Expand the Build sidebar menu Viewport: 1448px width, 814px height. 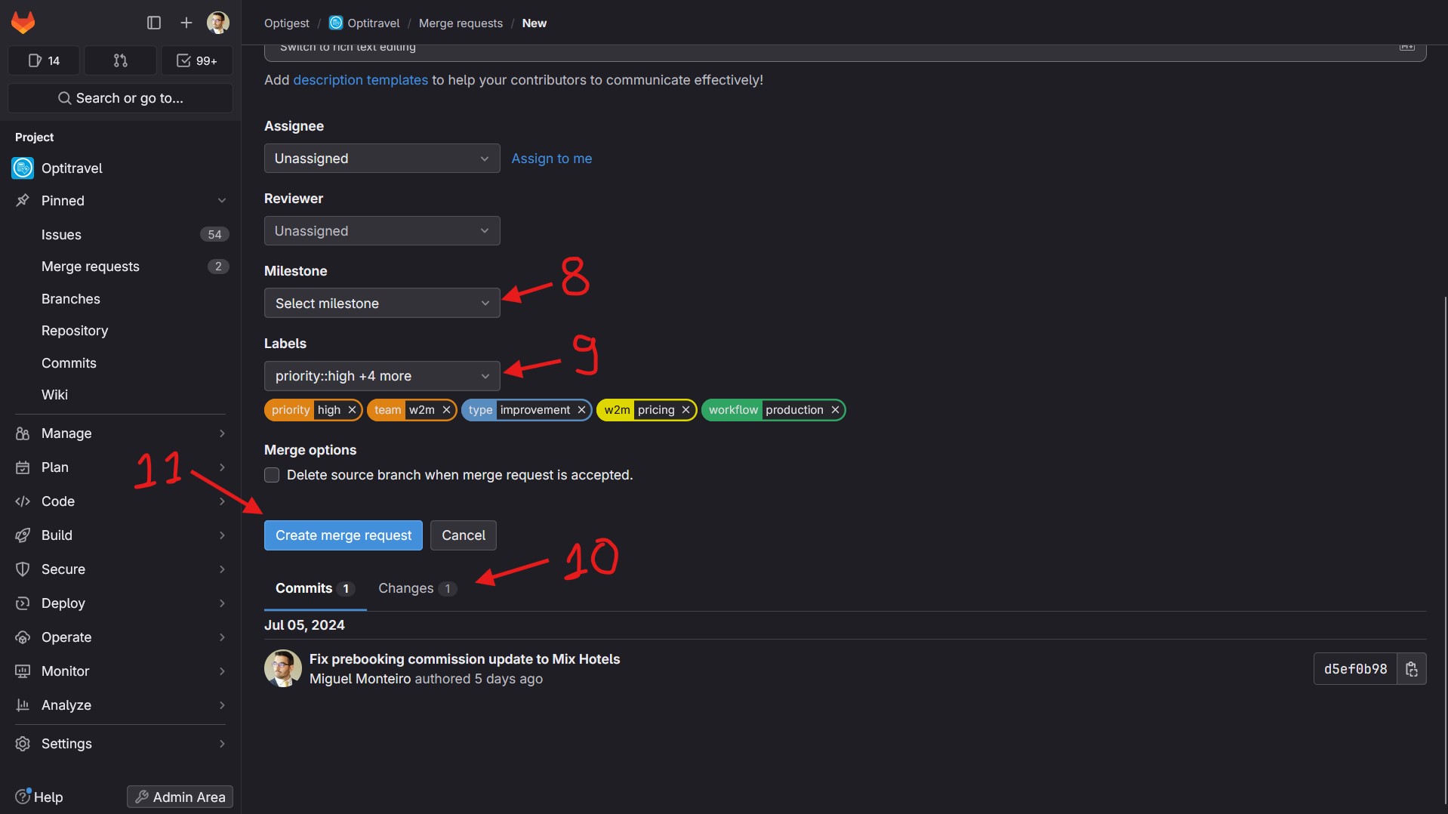[57, 535]
